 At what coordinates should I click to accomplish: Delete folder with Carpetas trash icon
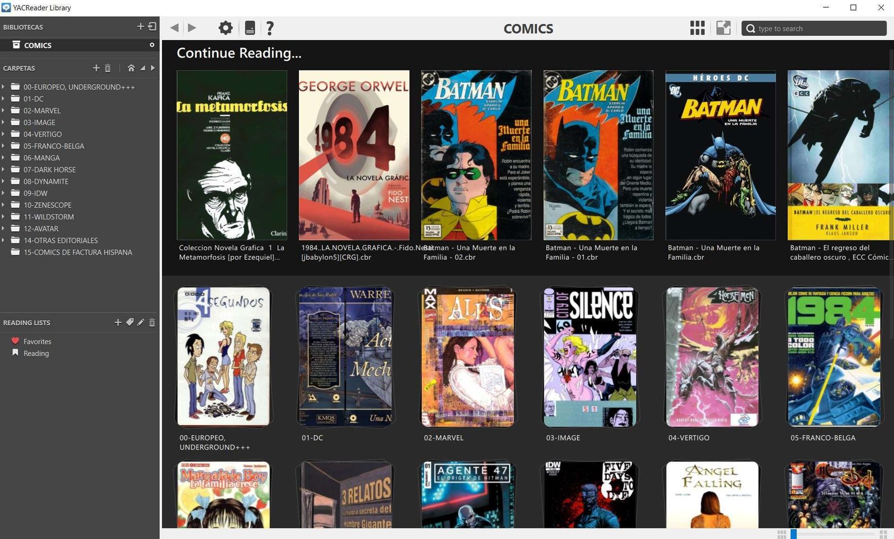[108, 68]
